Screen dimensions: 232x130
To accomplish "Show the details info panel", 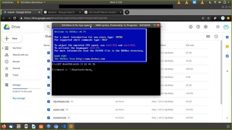I will [216, 36].
